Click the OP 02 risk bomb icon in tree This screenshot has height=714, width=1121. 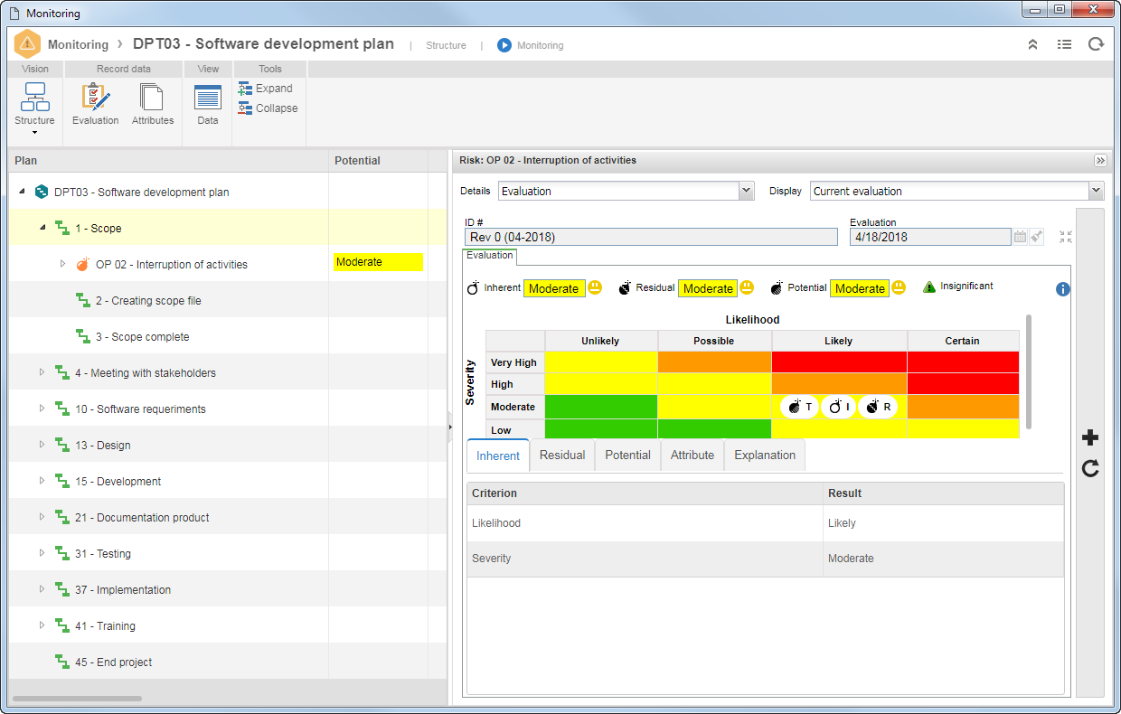[82, 264]
